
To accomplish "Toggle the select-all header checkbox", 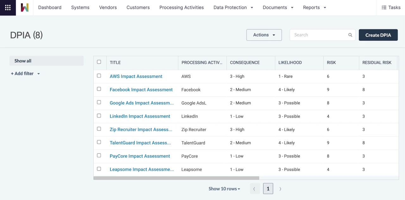I will pos(99,62).
